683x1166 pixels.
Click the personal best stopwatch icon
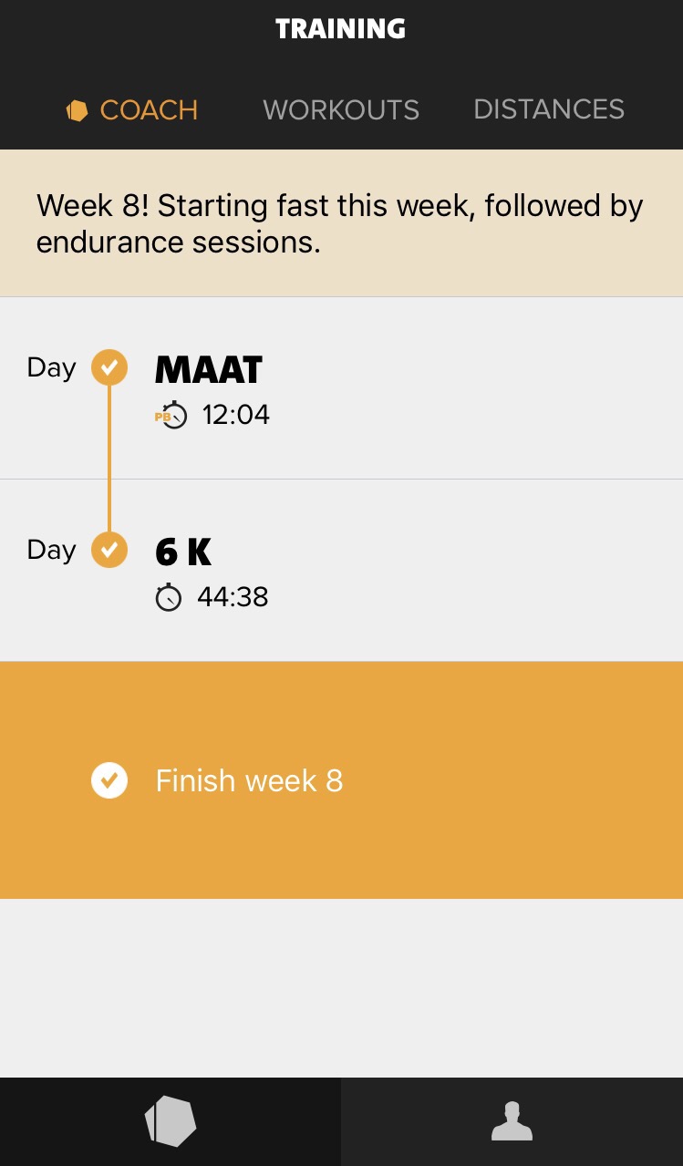pos(171,416)
